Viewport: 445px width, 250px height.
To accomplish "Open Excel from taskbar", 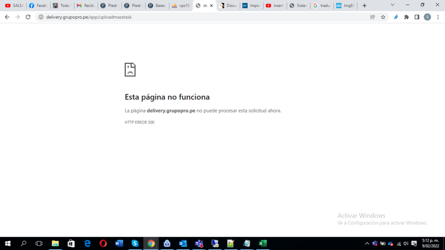I will tap(263, 243).
